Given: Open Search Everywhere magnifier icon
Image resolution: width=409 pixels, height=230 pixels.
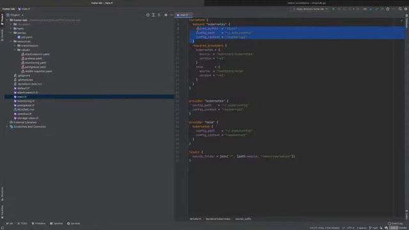Looking at the screenshot, I should pyautogui.click(x=400, y=9).
